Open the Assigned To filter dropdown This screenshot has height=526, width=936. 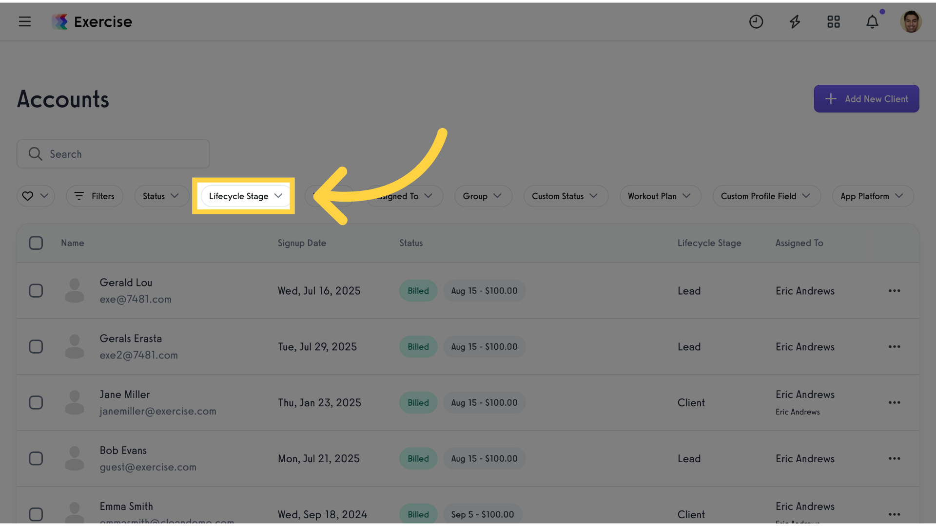click(405, 196)
